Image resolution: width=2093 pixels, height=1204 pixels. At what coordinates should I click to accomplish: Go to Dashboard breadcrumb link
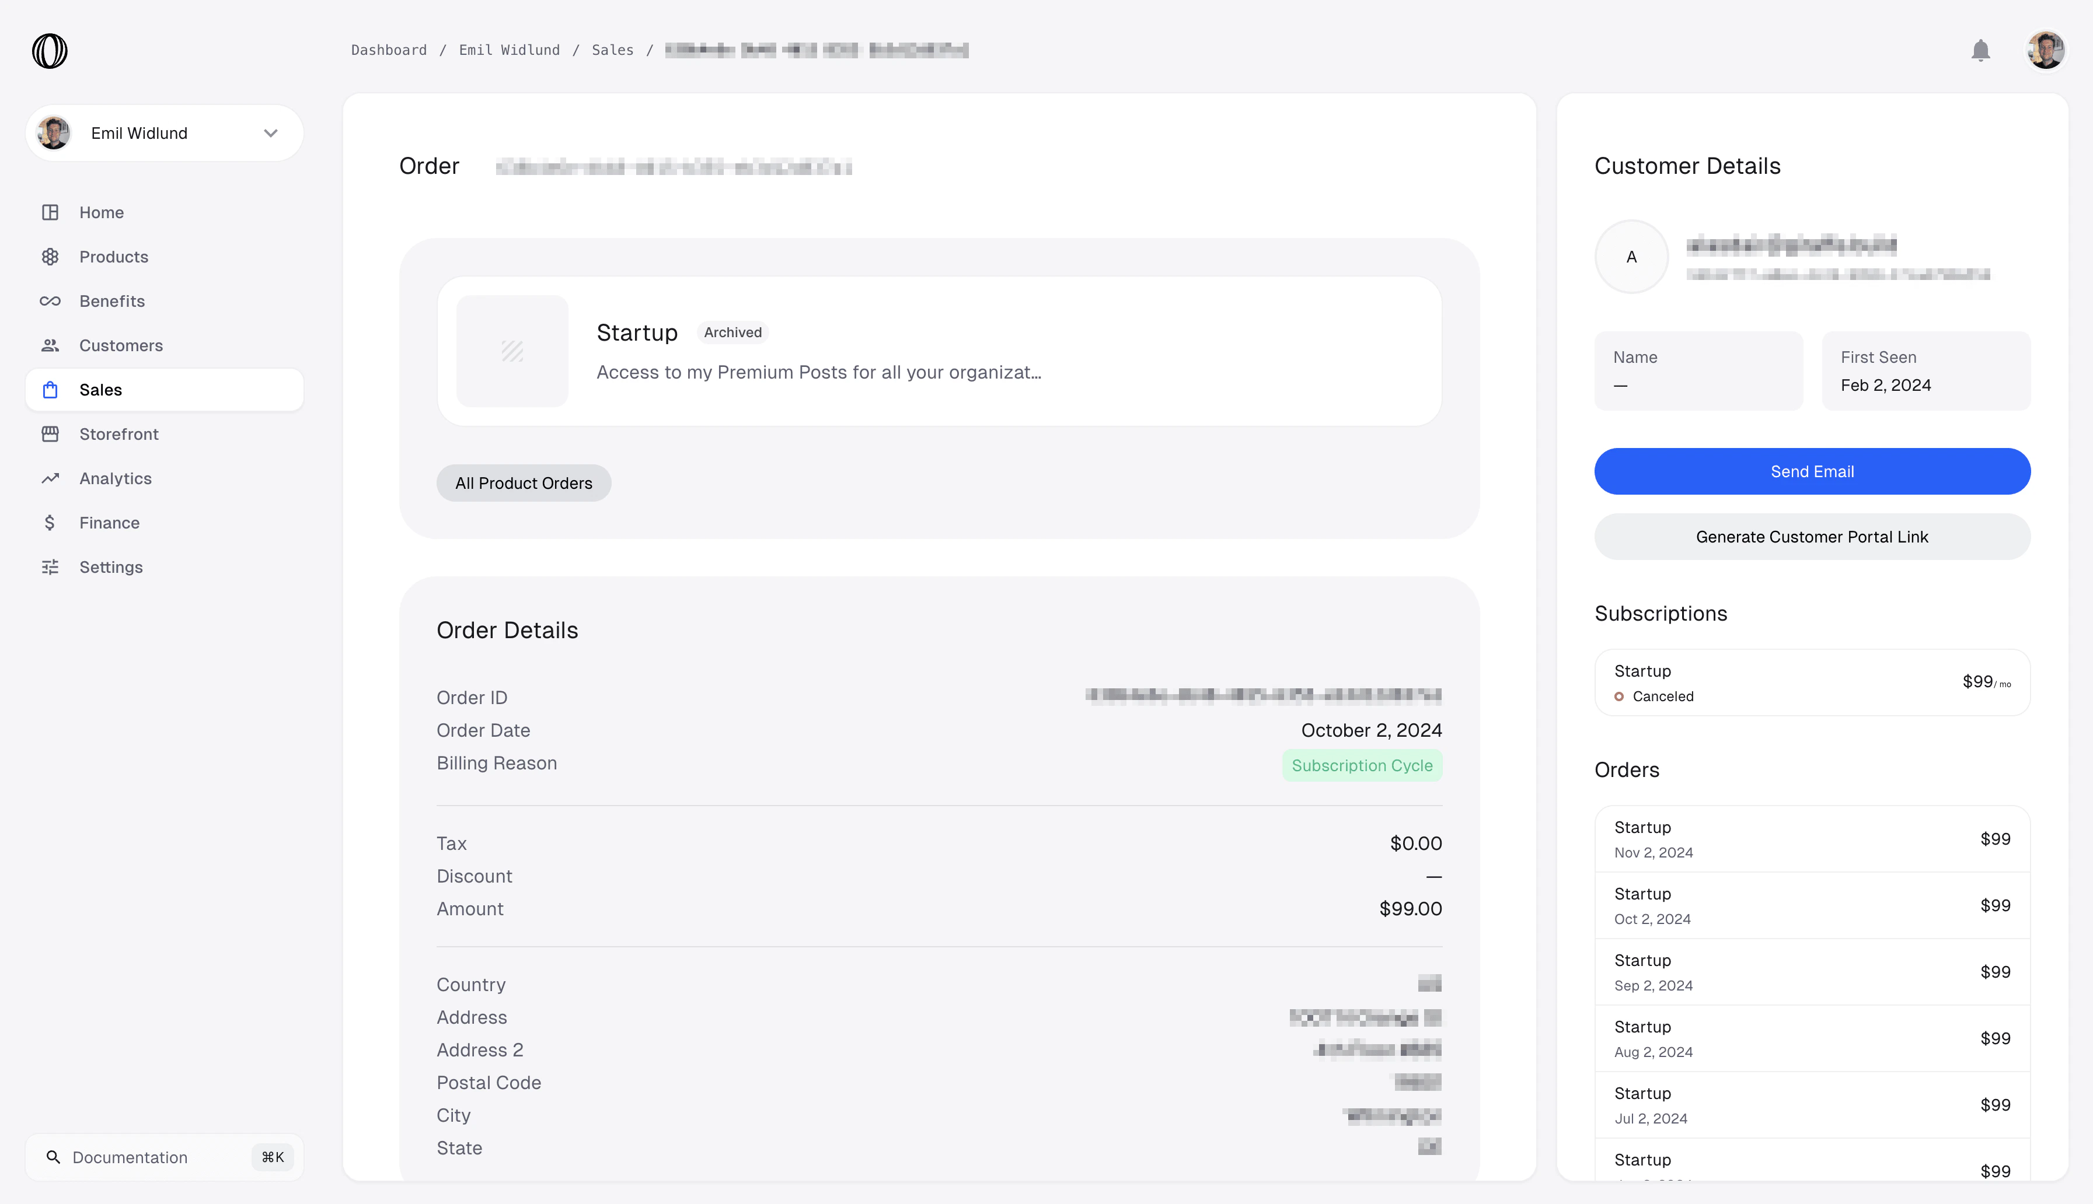389,50
